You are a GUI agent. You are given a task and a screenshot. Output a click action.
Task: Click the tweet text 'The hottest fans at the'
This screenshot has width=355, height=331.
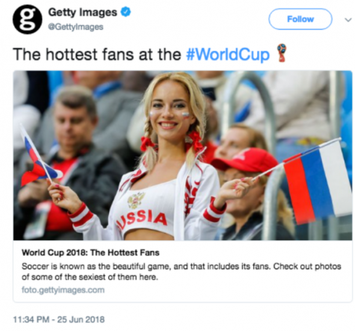[x=97, y=54]
